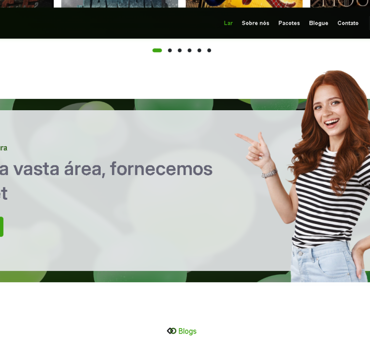
Task: Navigate to Blogue in the header
Action: [318, 23]
